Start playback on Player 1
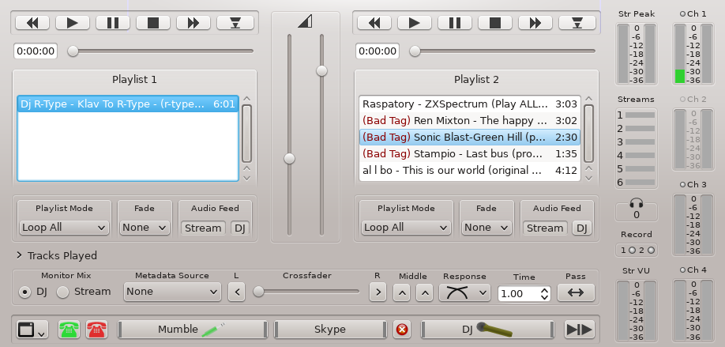This screenshot has width=725, height=347. tap(73, 23)
